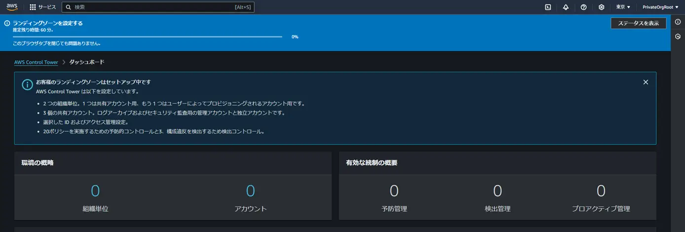Click the 推定残り時間: 60 分 text

pos(33,30)
